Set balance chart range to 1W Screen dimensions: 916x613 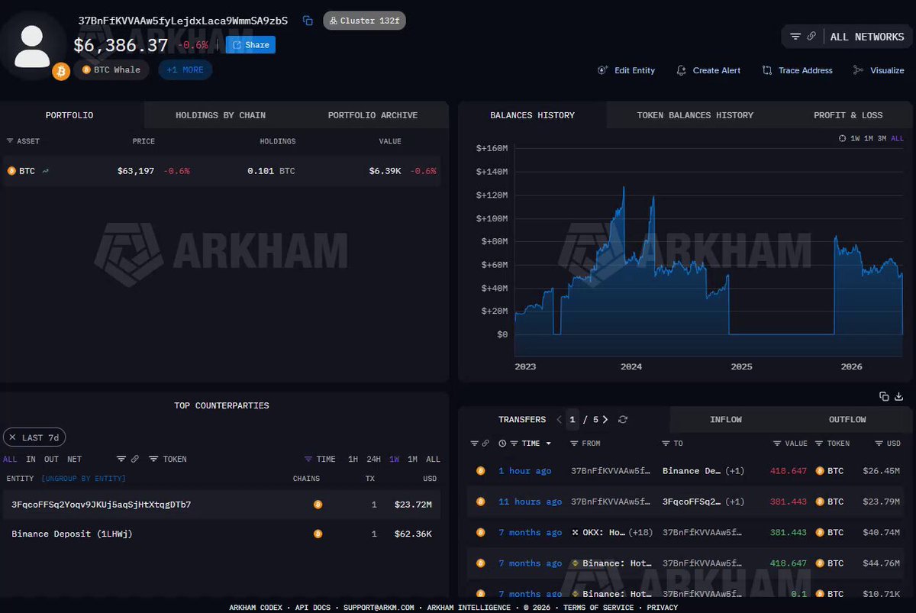tap(855, 138)
